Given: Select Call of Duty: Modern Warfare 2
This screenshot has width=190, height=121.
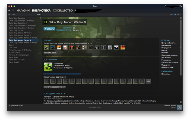Looking at the screenshot, I should pos(20,35).
